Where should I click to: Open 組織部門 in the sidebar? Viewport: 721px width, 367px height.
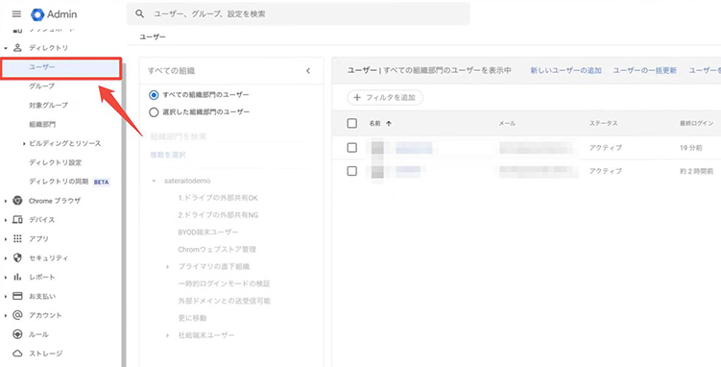(42, 125)
